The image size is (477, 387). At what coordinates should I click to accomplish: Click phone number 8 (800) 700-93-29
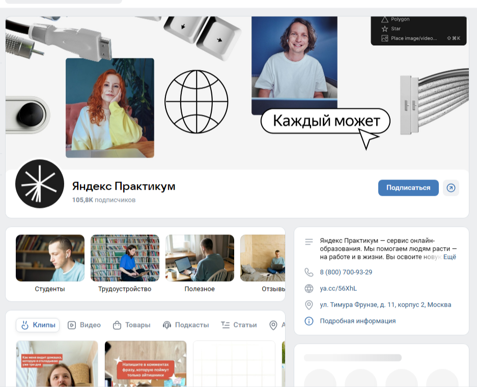click(346, 272)
